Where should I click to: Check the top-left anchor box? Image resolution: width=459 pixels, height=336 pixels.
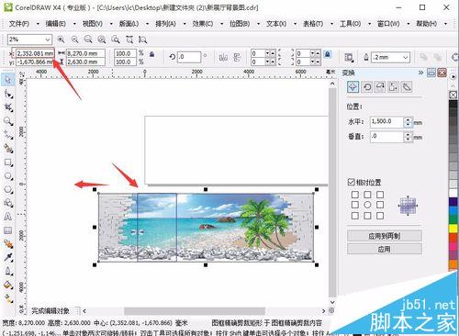tap(355, 195)
